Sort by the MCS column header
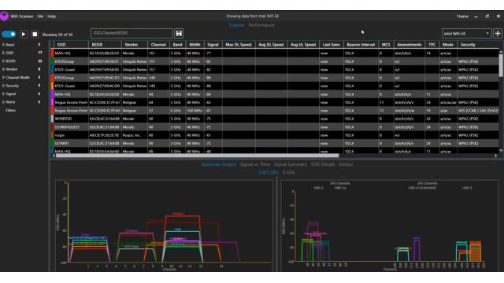Image resolution: width=504 pixels, height=283 pixels. point(386,45)
